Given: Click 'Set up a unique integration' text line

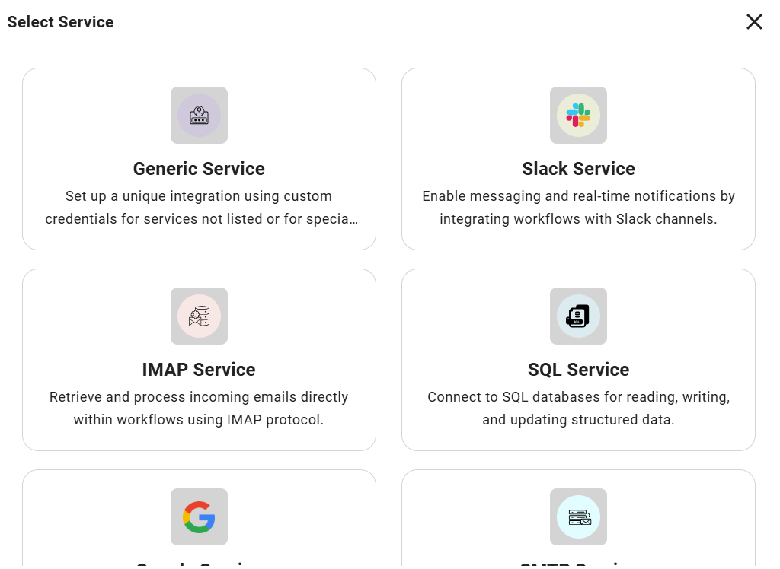Looking at the screenshot, I should (199, 196).
